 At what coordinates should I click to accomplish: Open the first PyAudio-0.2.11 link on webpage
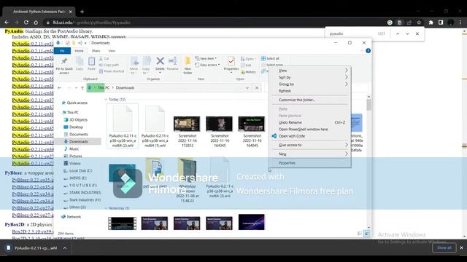coord(33,44)
